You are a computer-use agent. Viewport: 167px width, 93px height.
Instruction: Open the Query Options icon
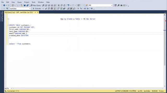52,9
